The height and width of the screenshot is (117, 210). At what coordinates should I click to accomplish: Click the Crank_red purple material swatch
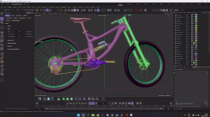(x=196, y=56)
